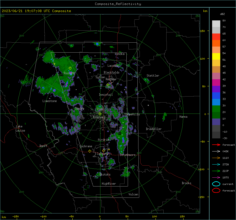Pick the light blue swatch between 33 and 30
Viewport: 236px width, 220px height.
coord(216,102)
